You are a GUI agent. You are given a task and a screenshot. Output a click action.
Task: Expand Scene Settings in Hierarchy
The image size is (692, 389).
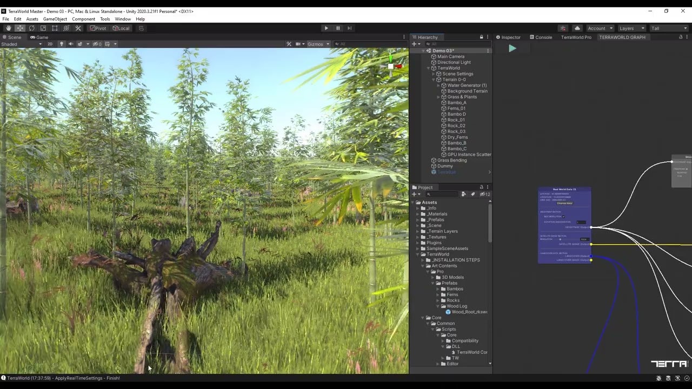(433, 74)
